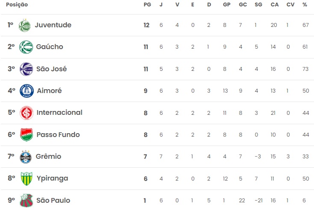Open the Grêmio team name link
Screen dimensions: 314x210
(x=48, y=157)
